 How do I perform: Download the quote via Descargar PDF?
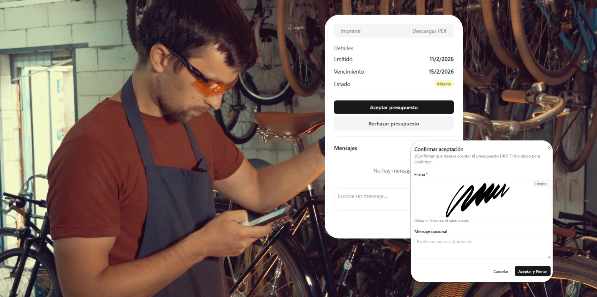(430, 31)
